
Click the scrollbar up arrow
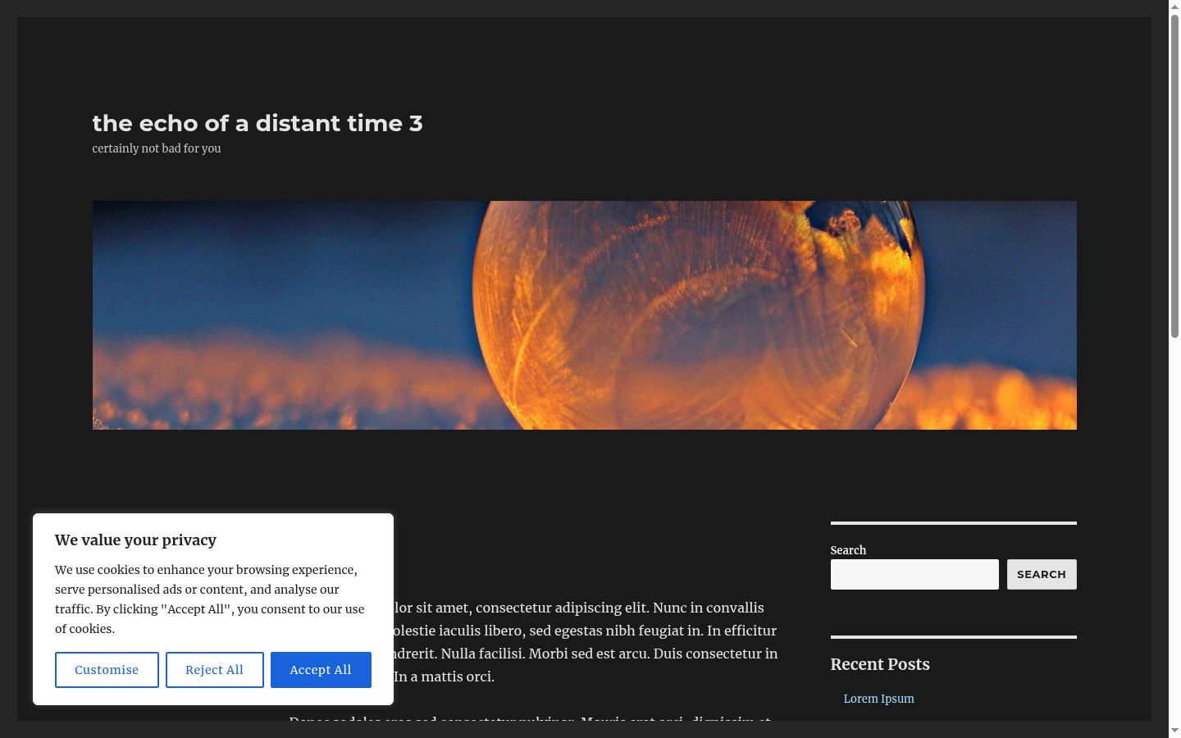(1174, 6)
